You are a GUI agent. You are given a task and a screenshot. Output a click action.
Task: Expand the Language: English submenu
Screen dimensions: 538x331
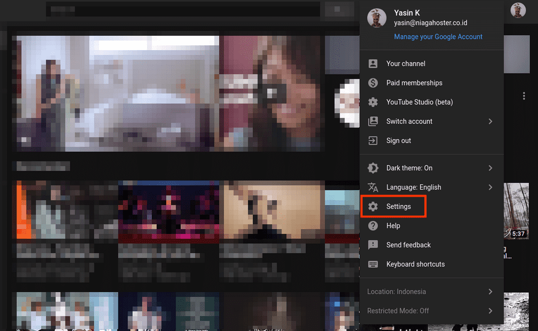click(490, 187)
